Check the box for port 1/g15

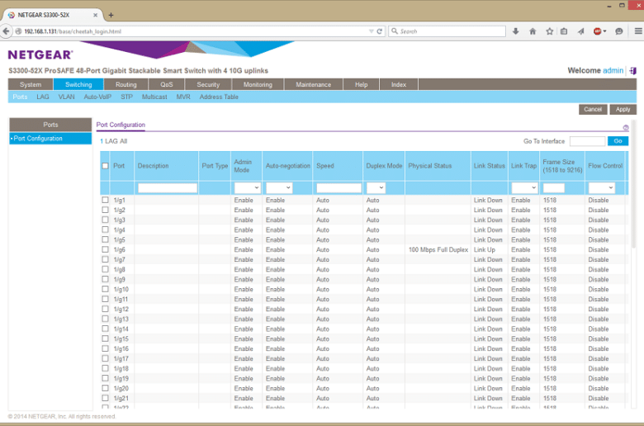pyautogui.click(x=105, y=338)
